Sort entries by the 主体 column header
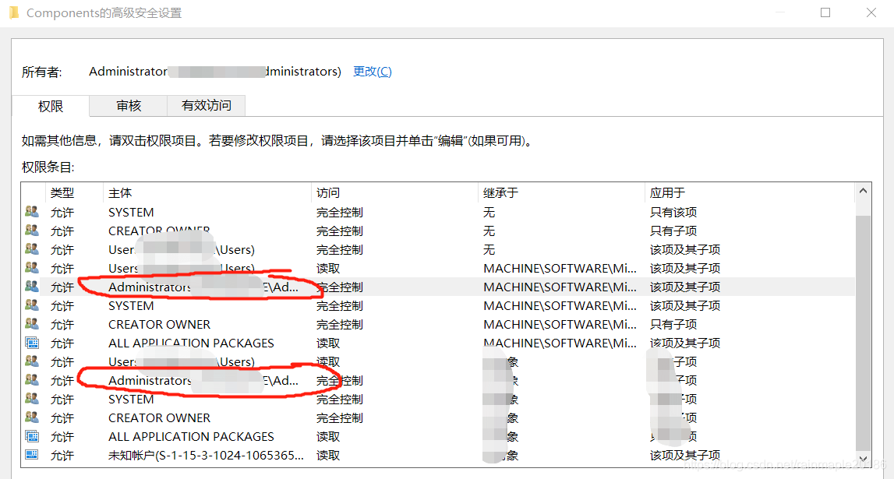The image size is (894, 479). pyautogui.click(x=120, y=193)
